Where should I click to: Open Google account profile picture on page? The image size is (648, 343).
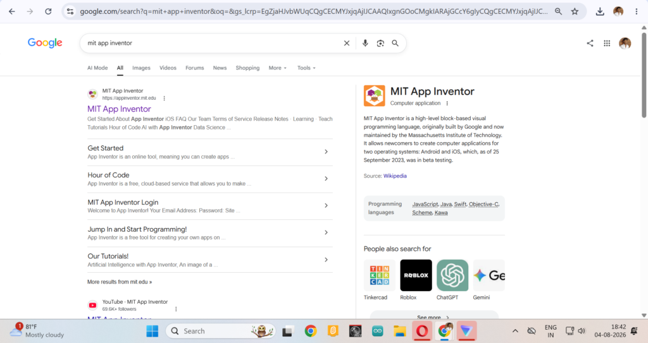(x=625, y=43)
